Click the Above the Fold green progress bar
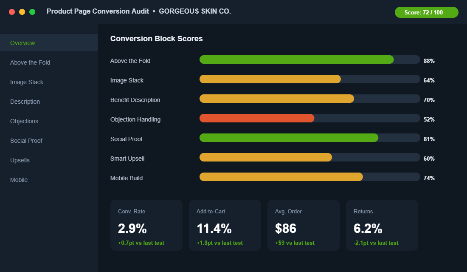This screenshot has width=467, height=272. (297, 59)
